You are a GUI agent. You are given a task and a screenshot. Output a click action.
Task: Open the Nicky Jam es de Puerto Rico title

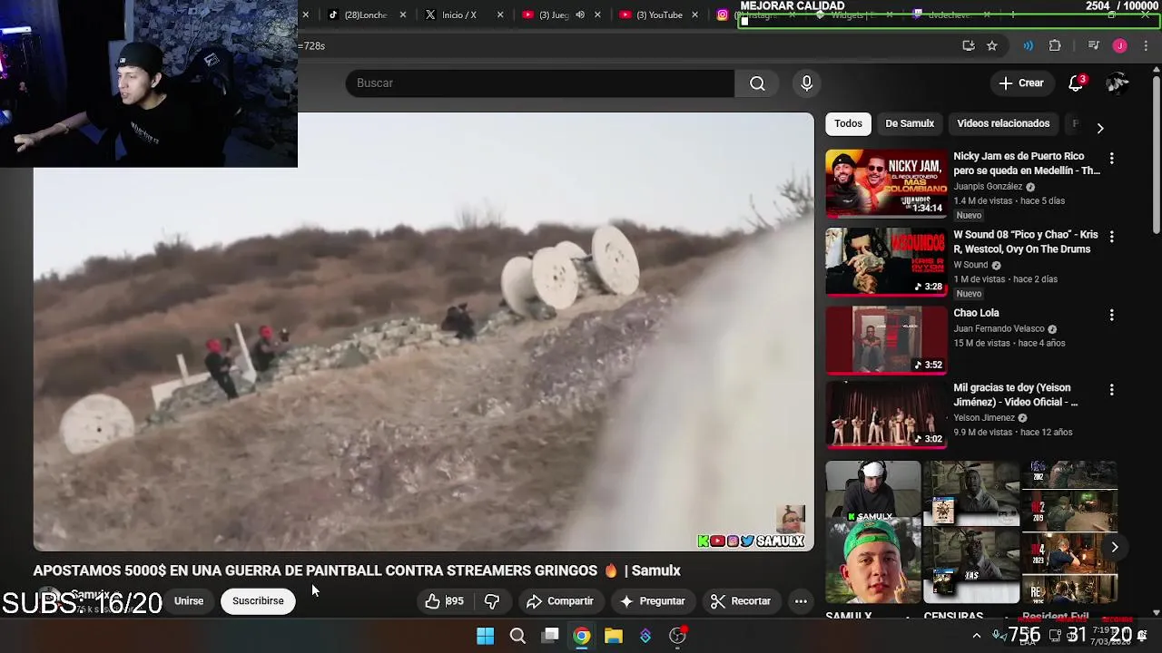tap(1026, 163)
